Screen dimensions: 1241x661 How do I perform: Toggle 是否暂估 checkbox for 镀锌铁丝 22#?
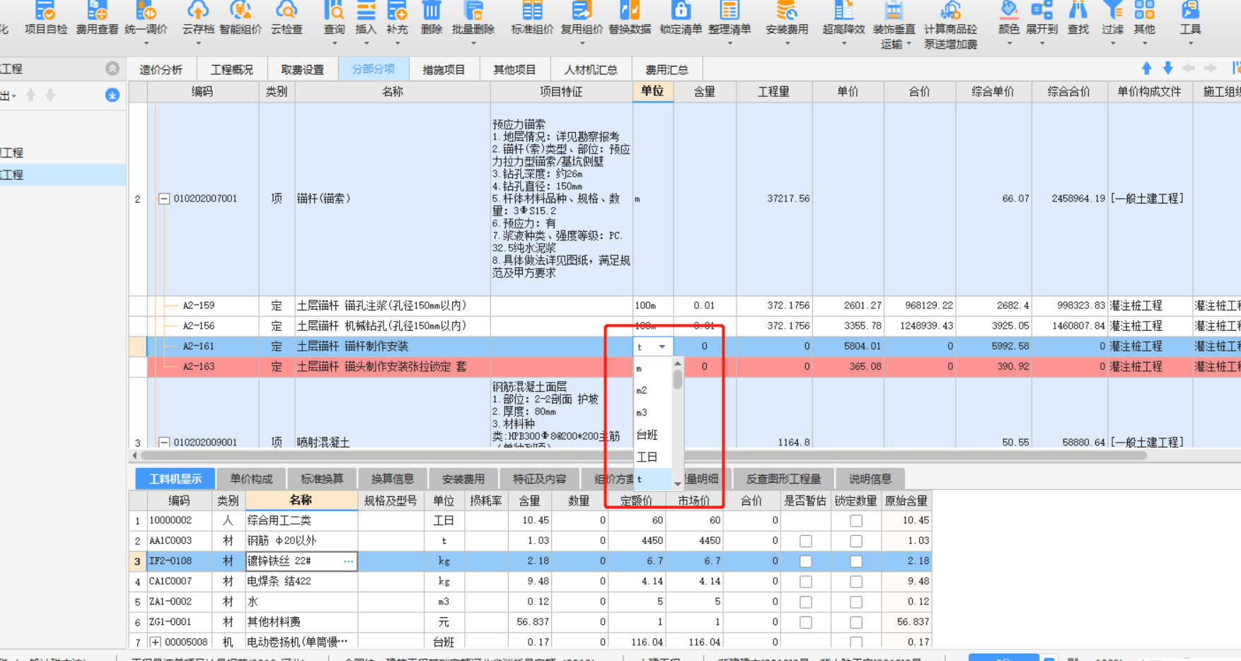(805, 561)
